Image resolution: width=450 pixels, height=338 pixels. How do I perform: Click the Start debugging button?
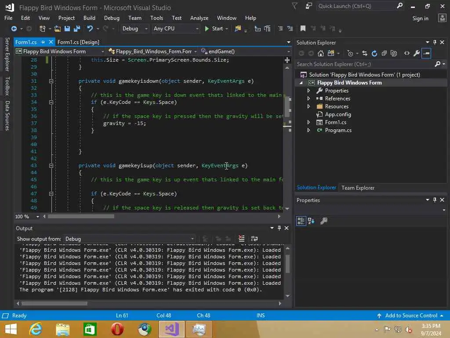click(214, 29)
